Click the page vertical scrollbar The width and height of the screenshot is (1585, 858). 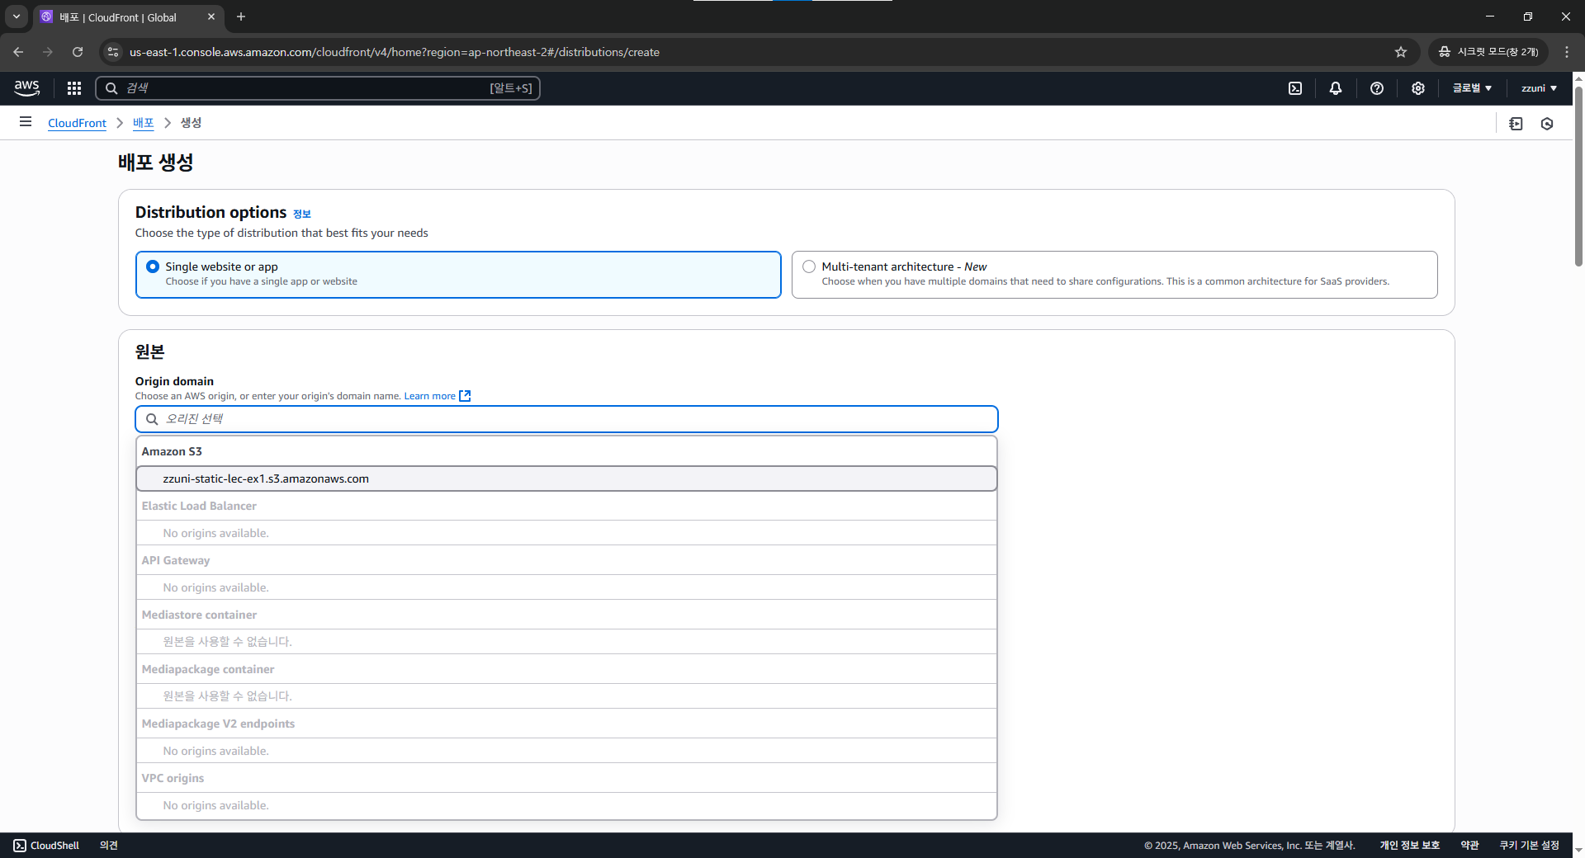pyautogui.click(x=1578, y=177)
